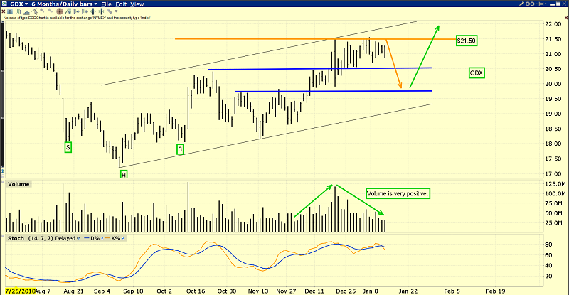Click the $21.50 price annotation box
This screenshot has width=569, height=295.
pos(467,41)
